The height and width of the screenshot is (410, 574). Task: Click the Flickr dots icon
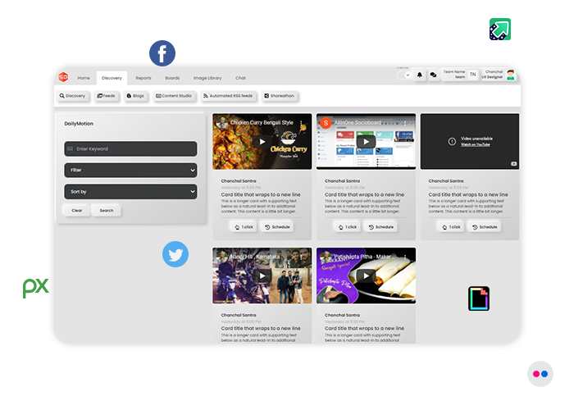540,374
